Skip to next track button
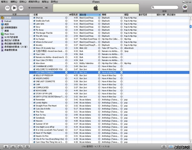This screenshot has height=150, width=192. click(21, 8)
